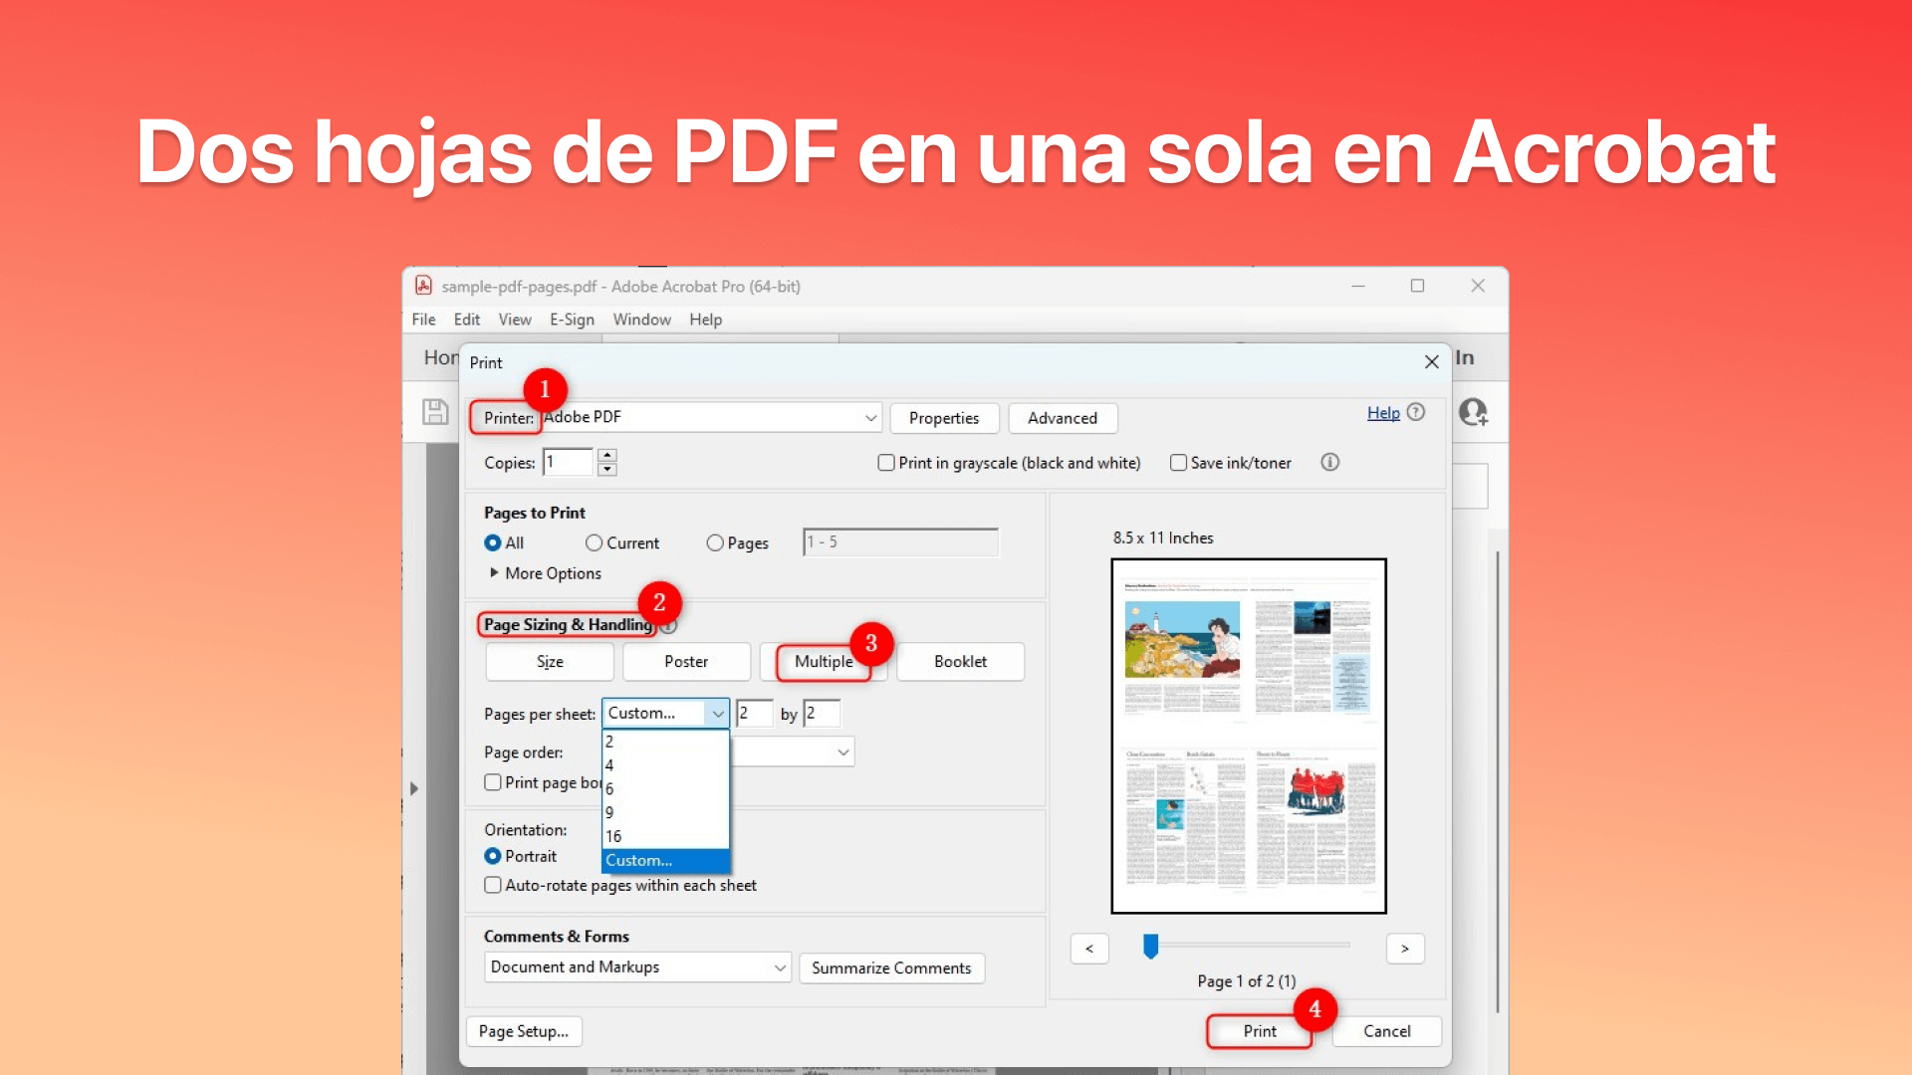Image resolution: width=1912 pixels, height=1075 pixels.
Task: Click the increment arrow for Copies
Action: [606, 455]
